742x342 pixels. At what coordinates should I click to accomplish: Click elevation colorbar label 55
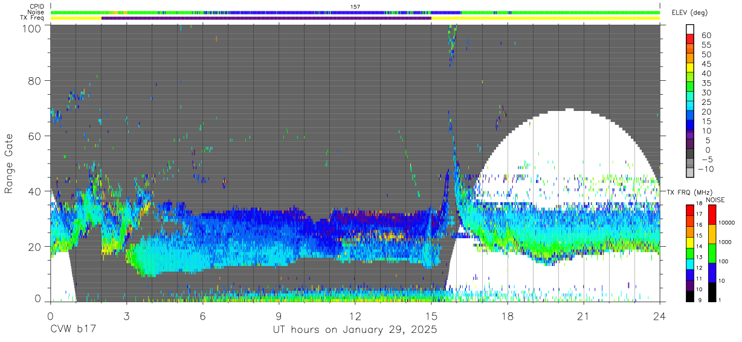(706, 45)
